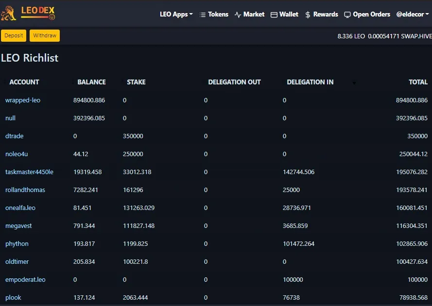
Task: Select megavest balance 791.344
Action: 84,225
